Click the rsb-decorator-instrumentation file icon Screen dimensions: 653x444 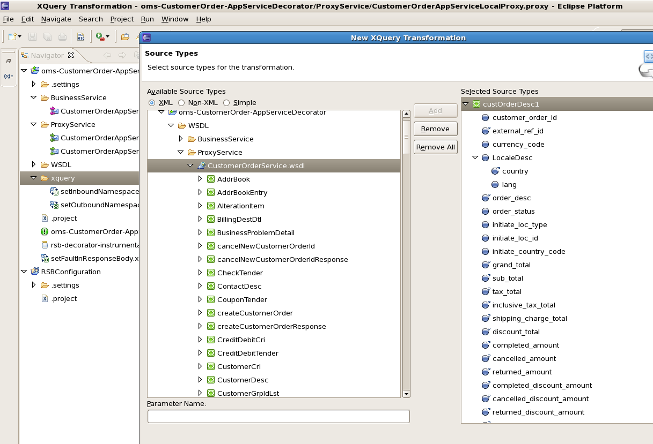click(45, 245)
